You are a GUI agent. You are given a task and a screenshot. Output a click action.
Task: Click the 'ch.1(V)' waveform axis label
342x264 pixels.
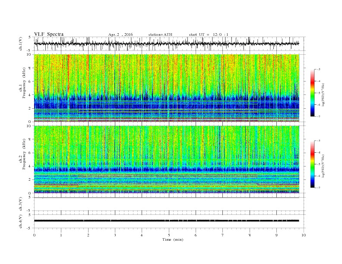21,44
